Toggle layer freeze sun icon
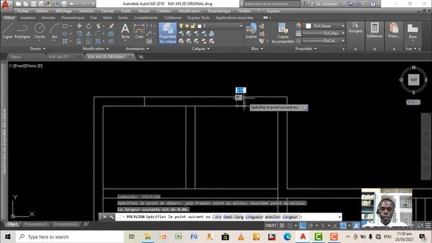 [187, 26]
